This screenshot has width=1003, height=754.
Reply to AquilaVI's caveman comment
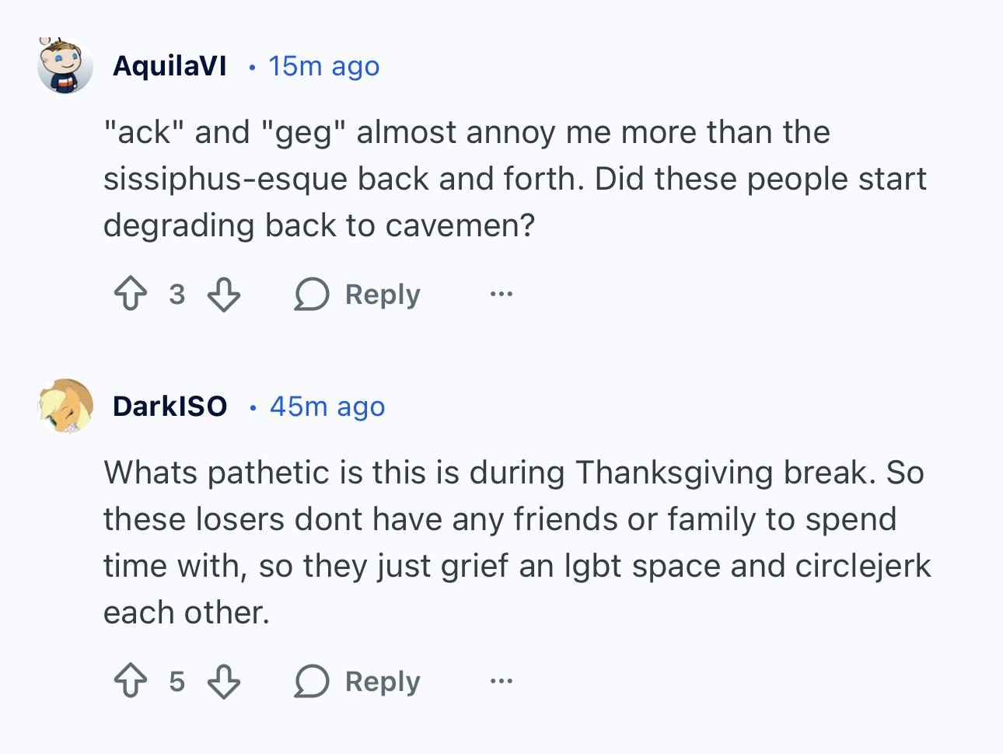click(x=382, y=295)
